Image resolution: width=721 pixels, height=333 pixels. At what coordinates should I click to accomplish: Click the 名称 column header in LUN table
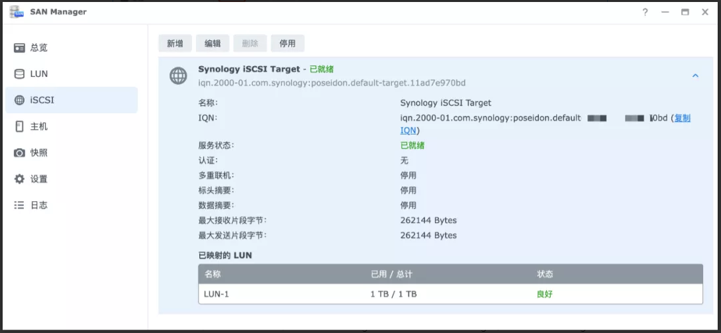[213, 274]
